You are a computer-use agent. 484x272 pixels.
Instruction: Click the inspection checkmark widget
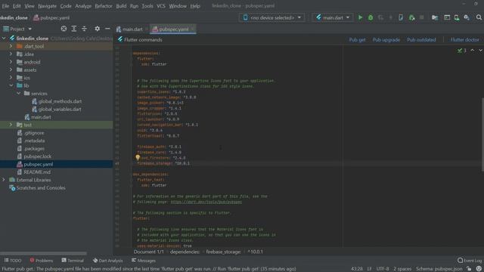point(462,51)
